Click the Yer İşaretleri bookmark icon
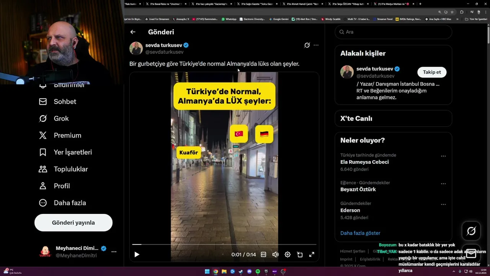Image resolution: width=490 pixels, height=276 pixels. 43,152
